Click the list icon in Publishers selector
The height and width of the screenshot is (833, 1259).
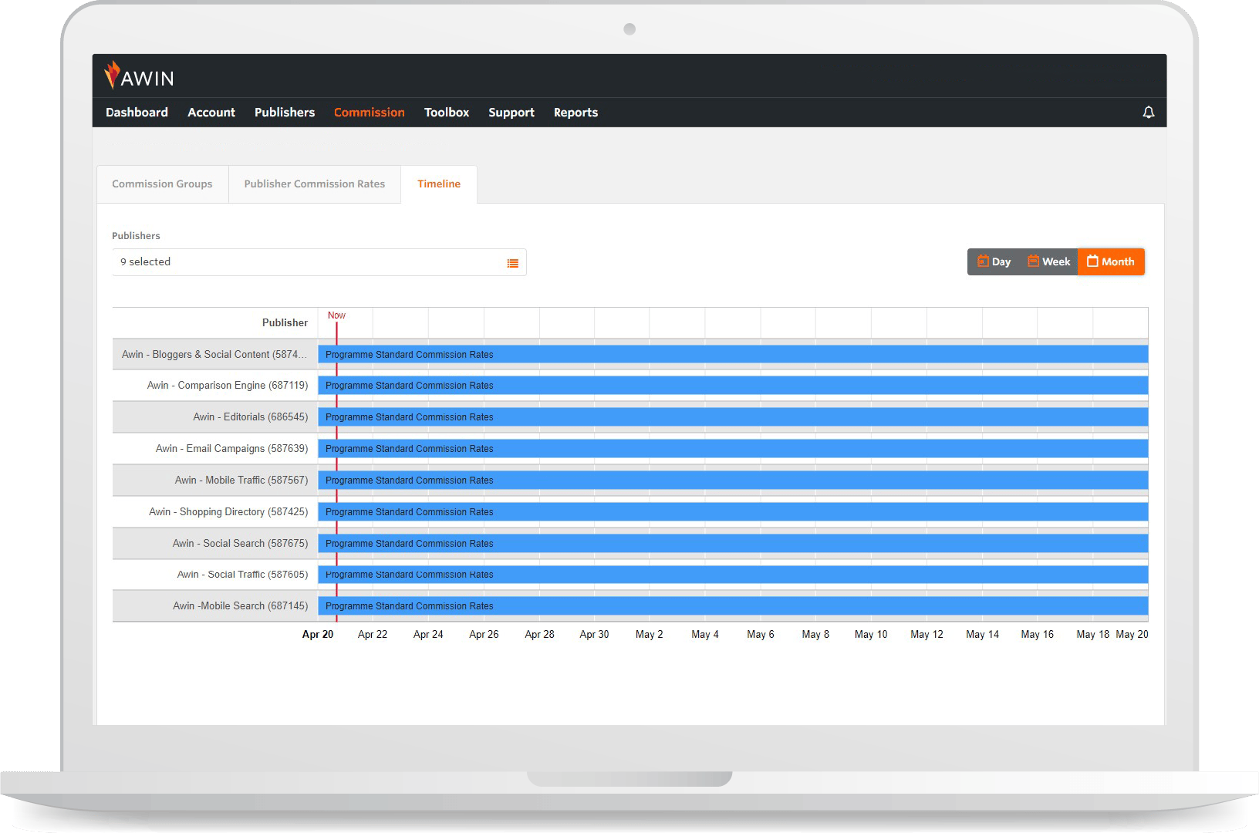click(512, 263)
